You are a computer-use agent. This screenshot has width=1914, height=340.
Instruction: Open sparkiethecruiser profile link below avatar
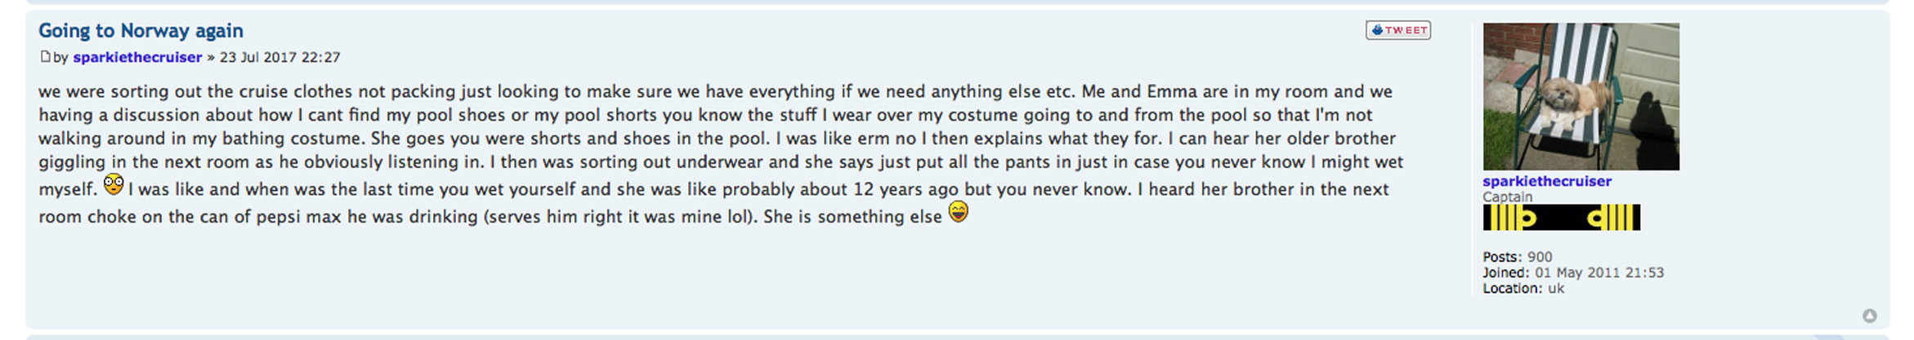[1546, 181]
